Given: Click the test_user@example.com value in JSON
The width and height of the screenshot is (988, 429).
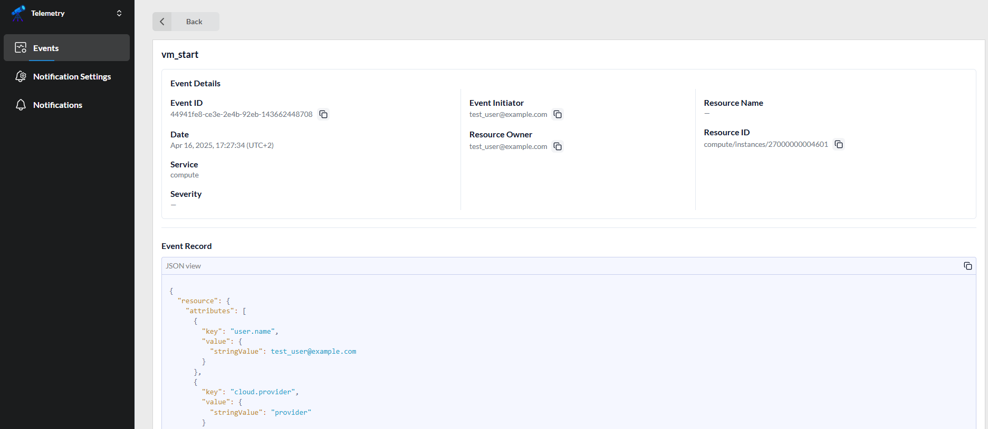Looking at the screenshot, I should [313, 352].
